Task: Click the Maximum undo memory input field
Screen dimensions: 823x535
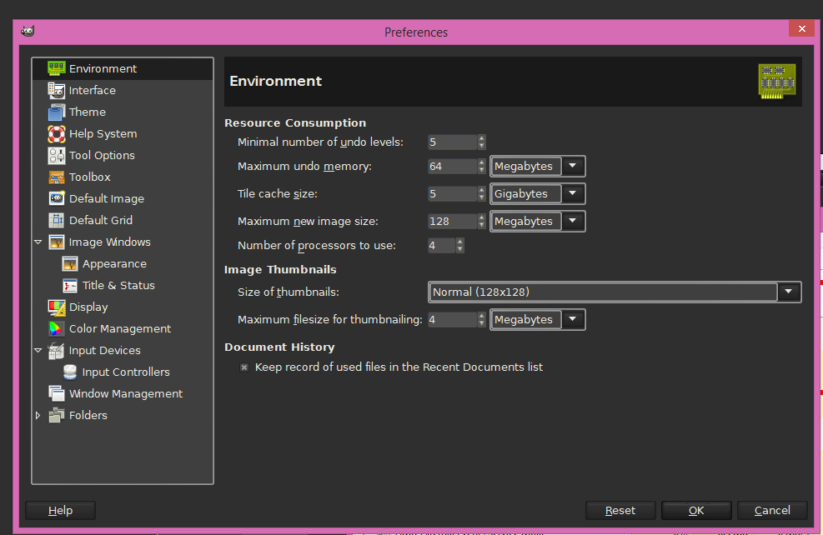Action: (451, 166)
